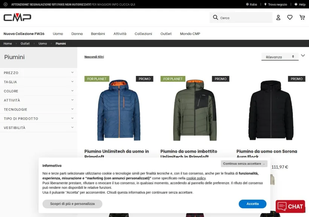Click PER MAGGIORI INFO CLICCA QUI banner
The height and width of the screenshot is (217, 309).
pyautogui.click(x=113, y=5)
